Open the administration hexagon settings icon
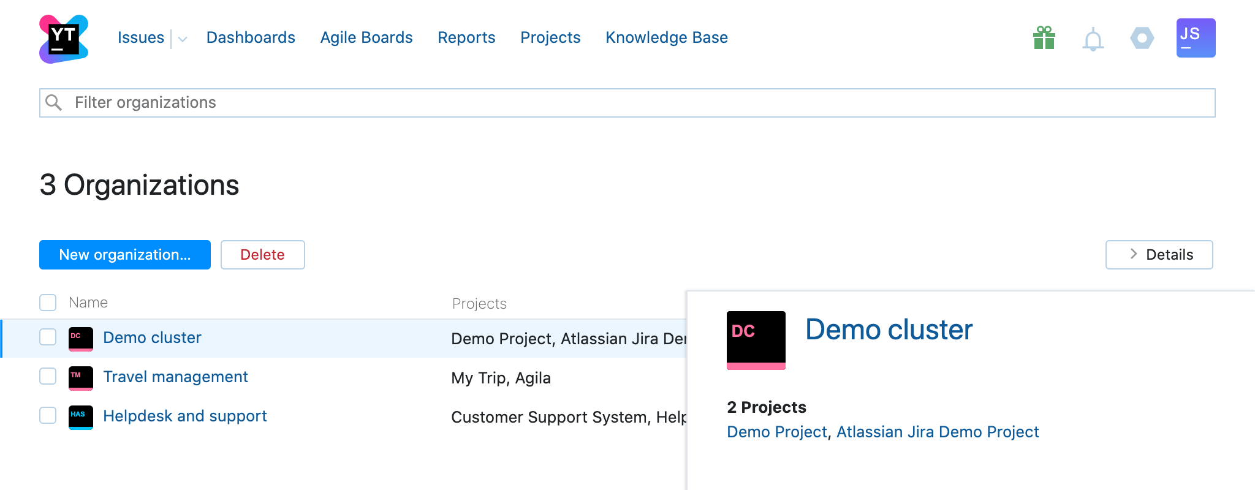This screenshot has height=490, width=1255. [1142, 38]
